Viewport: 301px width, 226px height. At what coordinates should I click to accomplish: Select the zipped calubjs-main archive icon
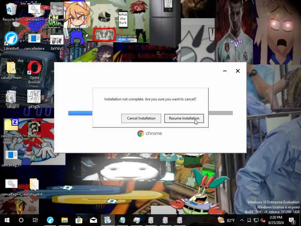click(11, 128)
